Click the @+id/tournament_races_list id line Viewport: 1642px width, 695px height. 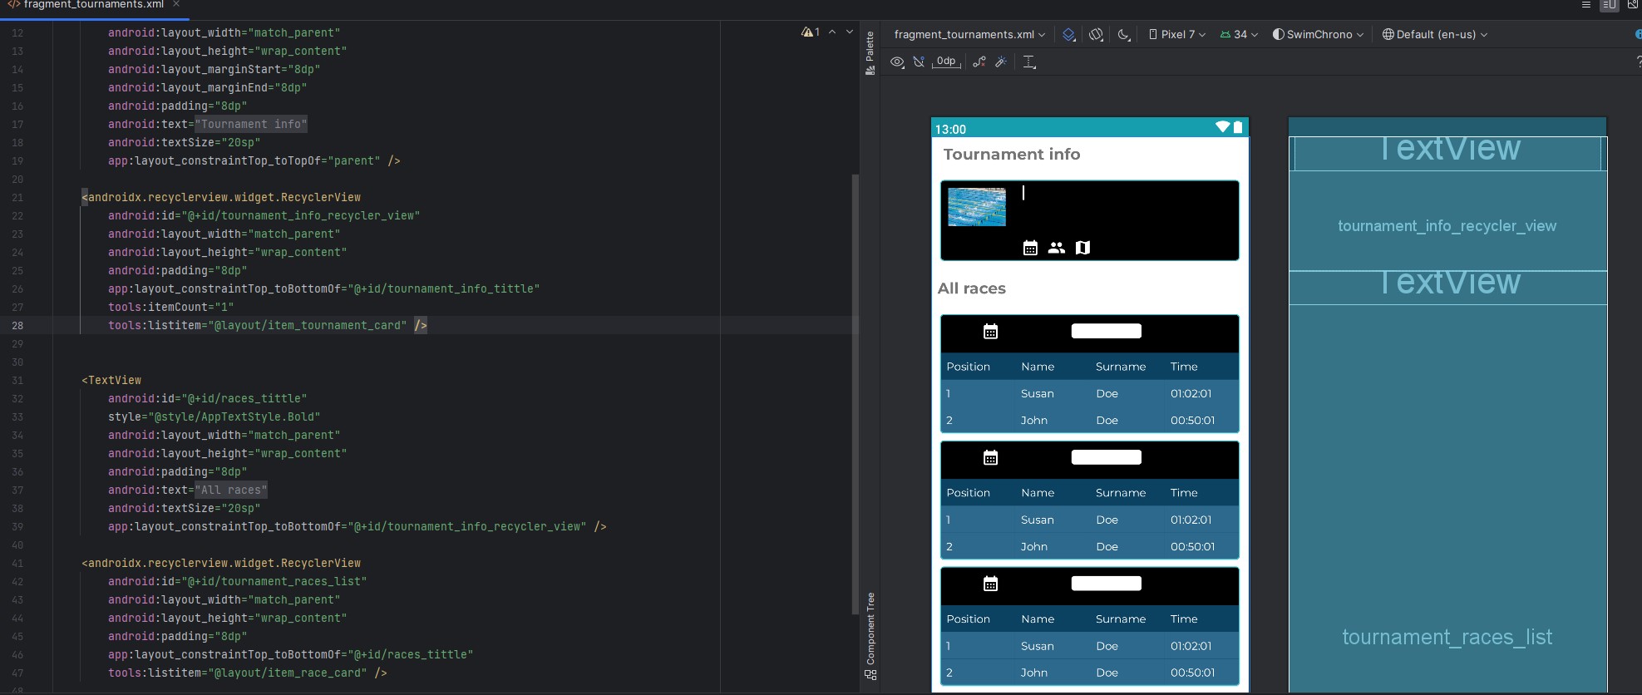point(238,581)
